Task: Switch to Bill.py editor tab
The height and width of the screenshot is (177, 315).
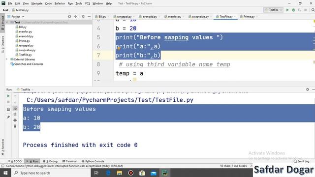Action: pyautogui.click(x=102, y=17)
